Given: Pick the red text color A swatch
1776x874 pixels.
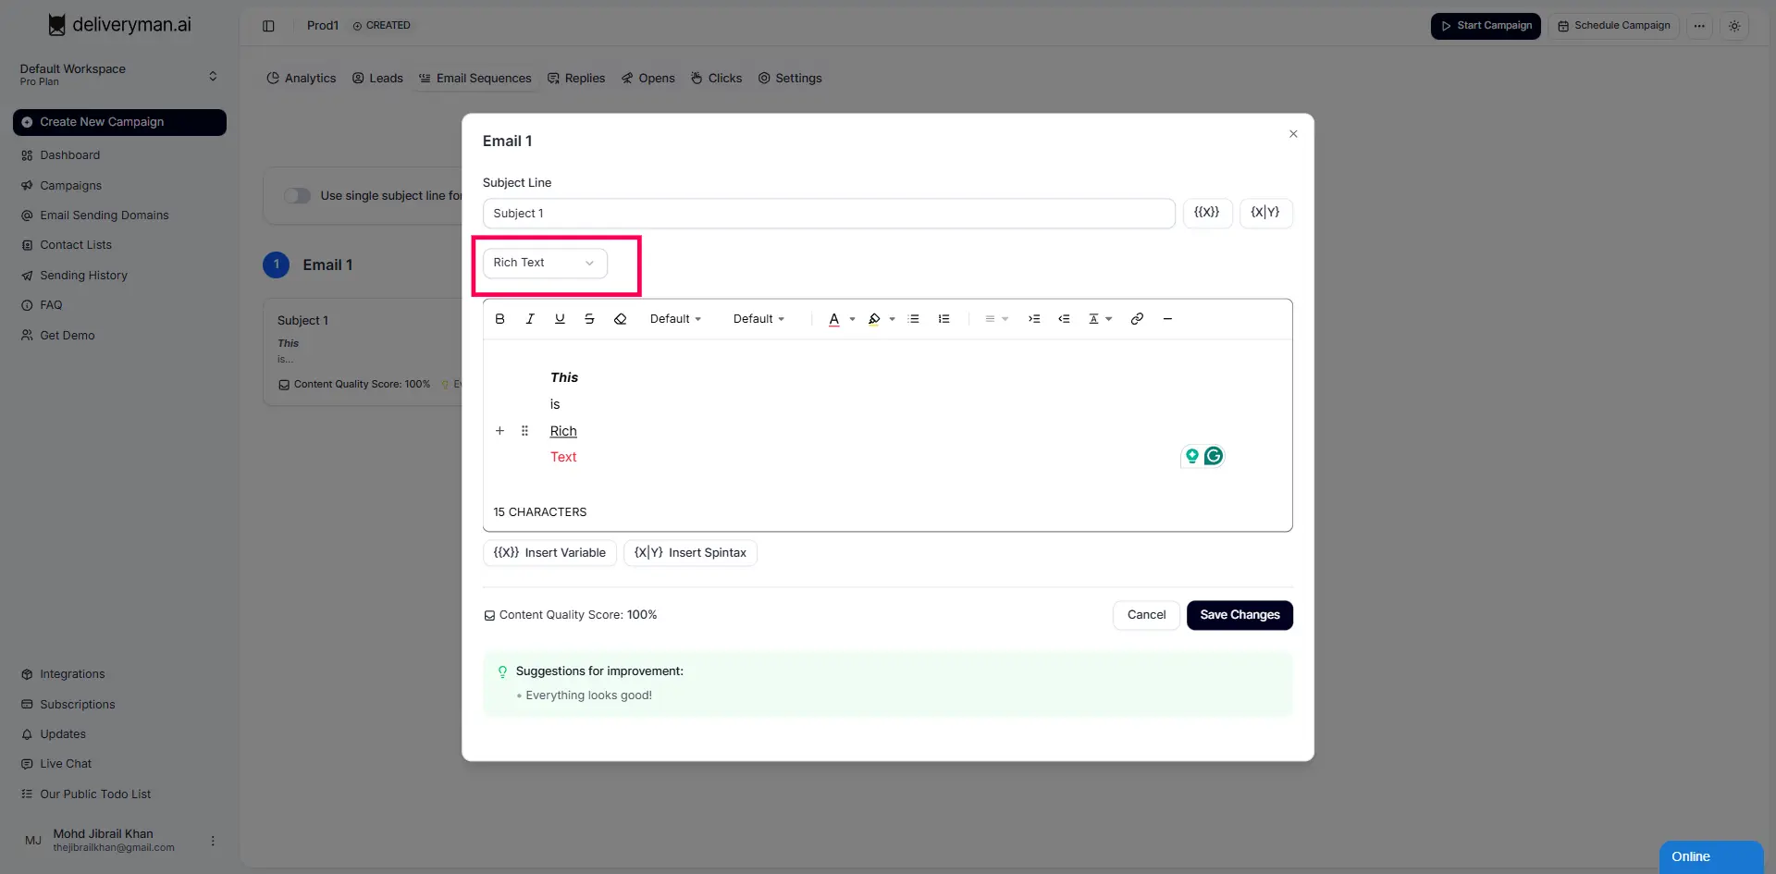Looking at the screenshot, I should (833, 319).
